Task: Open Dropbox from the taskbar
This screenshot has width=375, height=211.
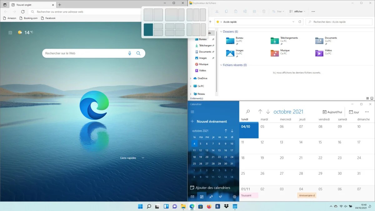Action: 227,206
